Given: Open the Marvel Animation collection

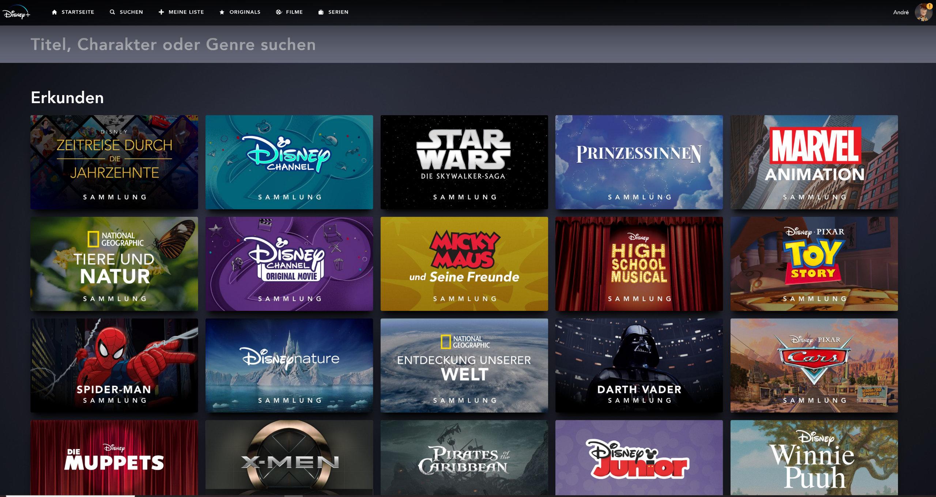Looking at the screenshot, I should click(x=814, y=162).
